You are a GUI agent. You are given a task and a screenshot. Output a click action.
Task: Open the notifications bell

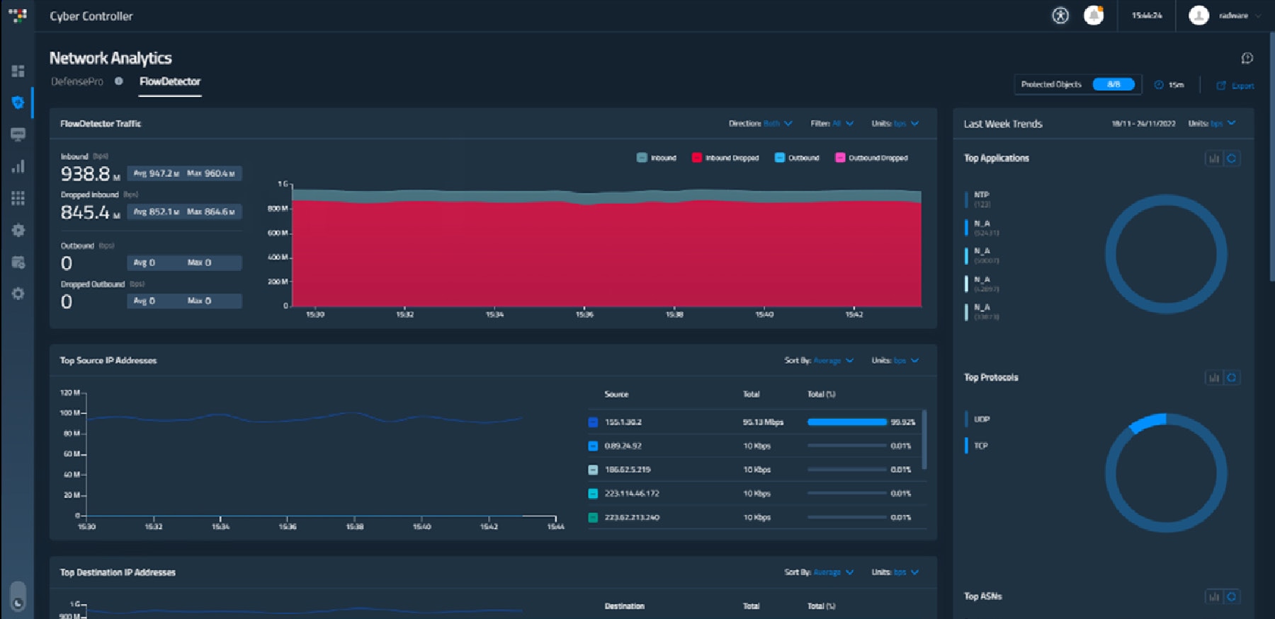1094,16
